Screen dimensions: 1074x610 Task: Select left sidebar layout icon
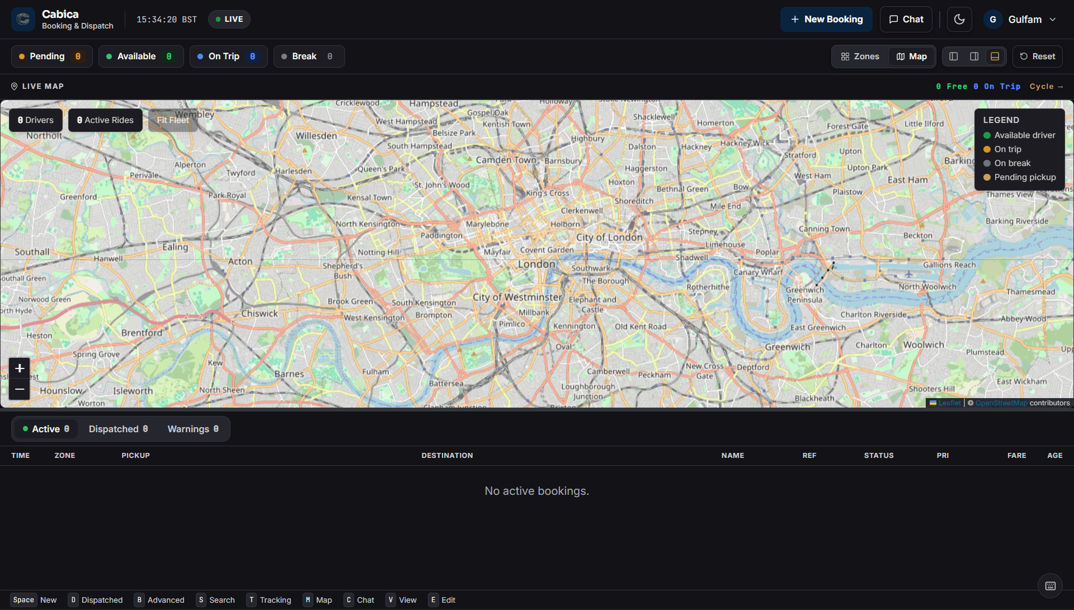(954, 56)
